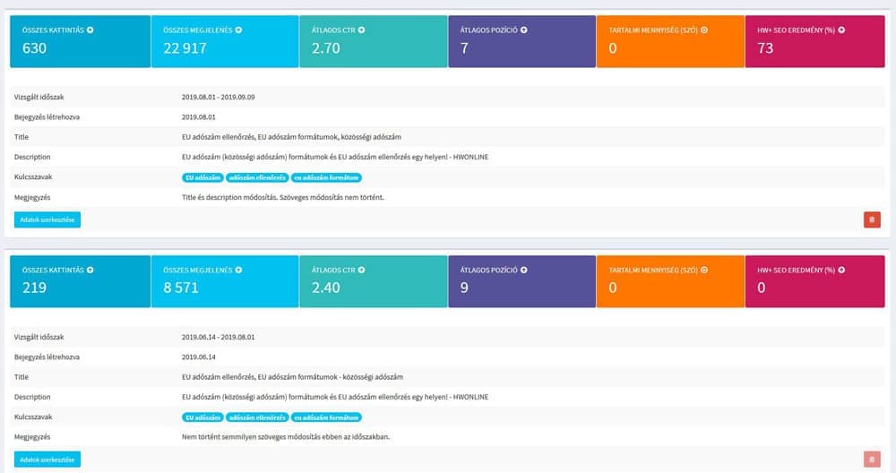Image resolution: width=896 pixels, height=473 pixels.
Task: Click the first entry's Description text
Action: point(335,157)
